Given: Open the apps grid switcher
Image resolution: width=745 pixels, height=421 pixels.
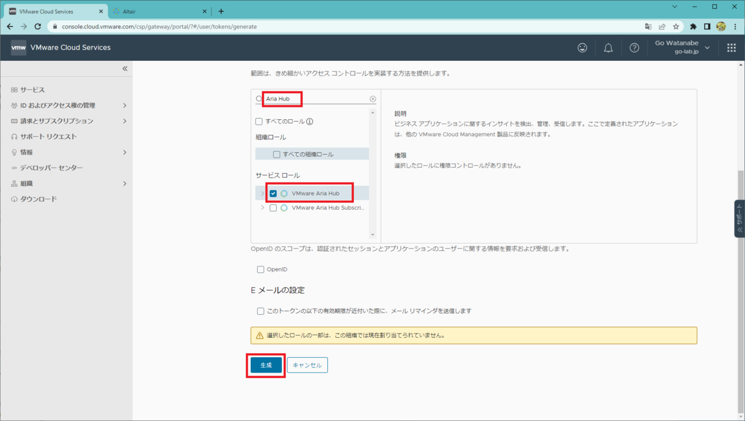Looking at the screenshot, I should [x=731, y=48].
